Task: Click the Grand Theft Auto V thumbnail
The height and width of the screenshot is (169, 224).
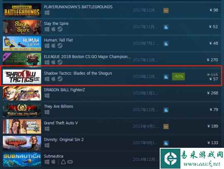Action: (22, 126)
